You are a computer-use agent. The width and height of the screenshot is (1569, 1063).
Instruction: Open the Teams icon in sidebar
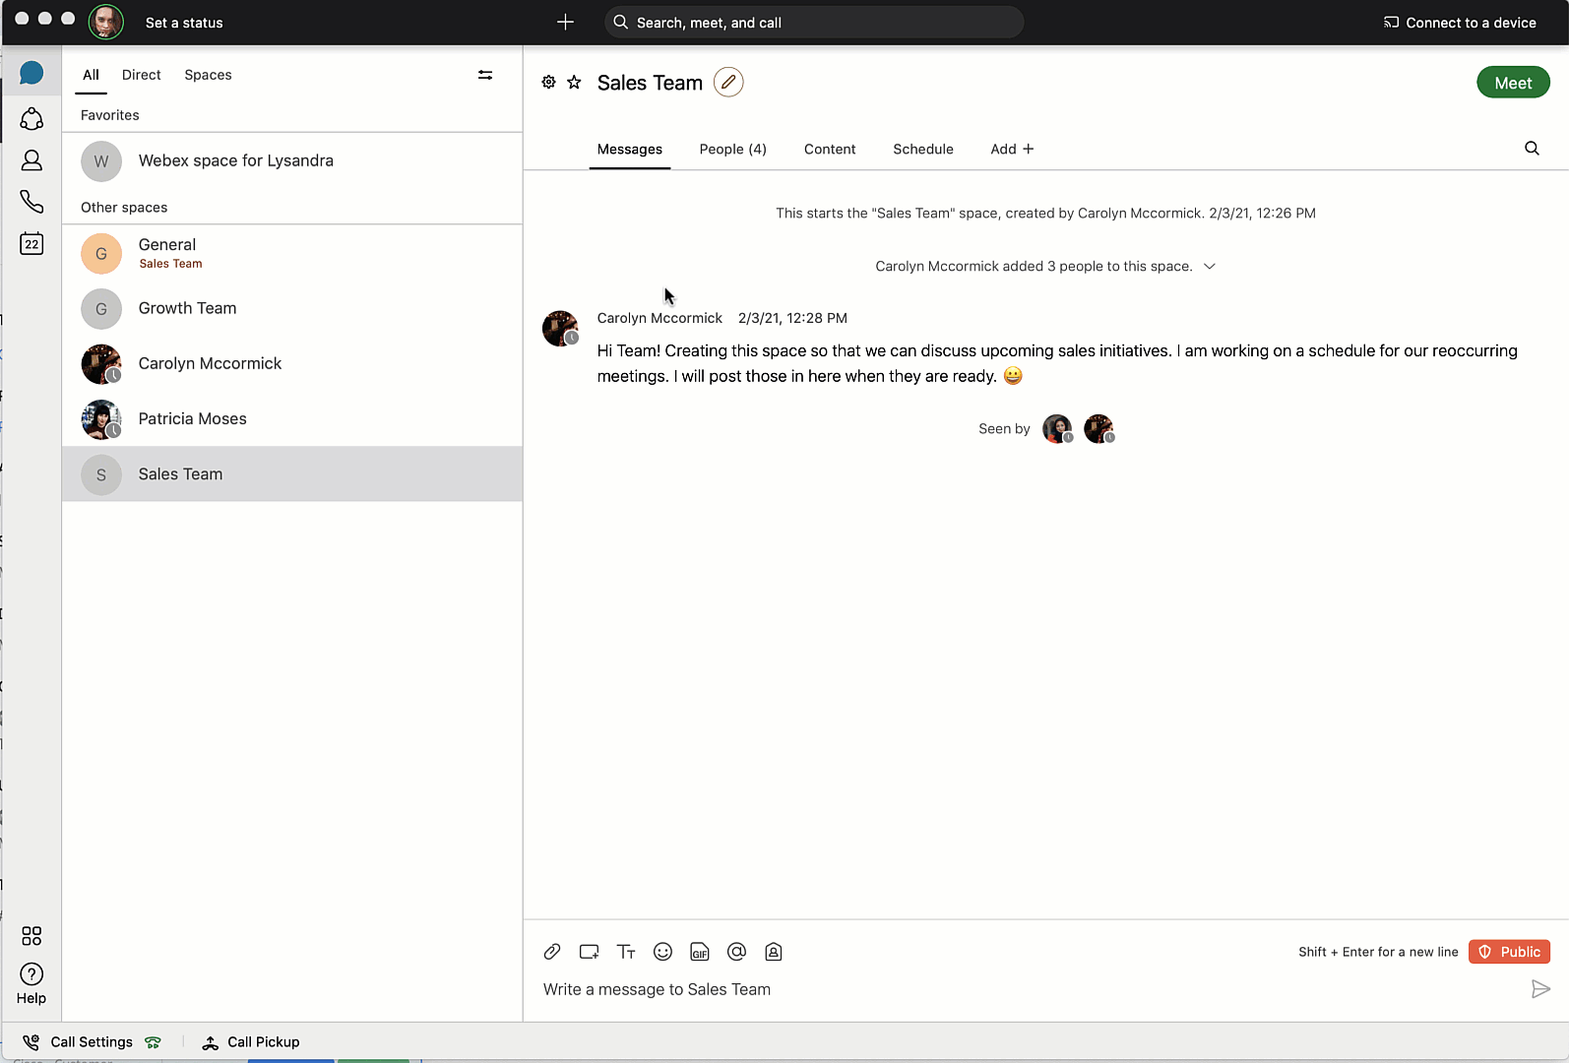pos(31,119)
